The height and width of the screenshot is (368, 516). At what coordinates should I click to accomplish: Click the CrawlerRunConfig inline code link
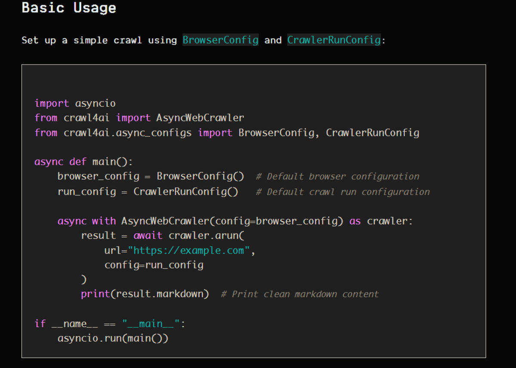pos(334,40)
